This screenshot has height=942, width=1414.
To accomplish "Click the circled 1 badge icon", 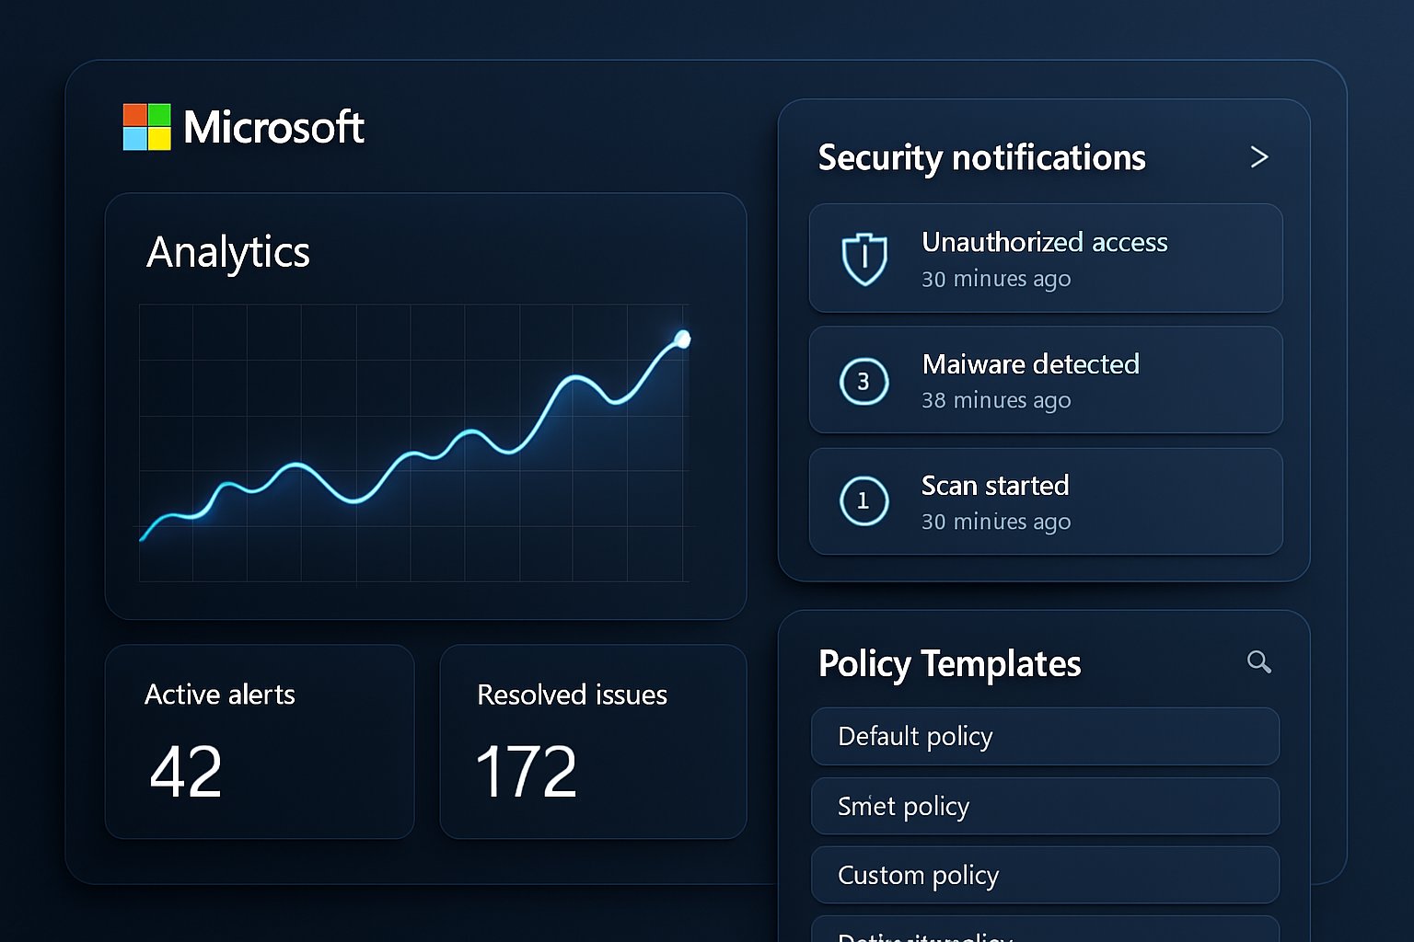I will pos(863,501).
